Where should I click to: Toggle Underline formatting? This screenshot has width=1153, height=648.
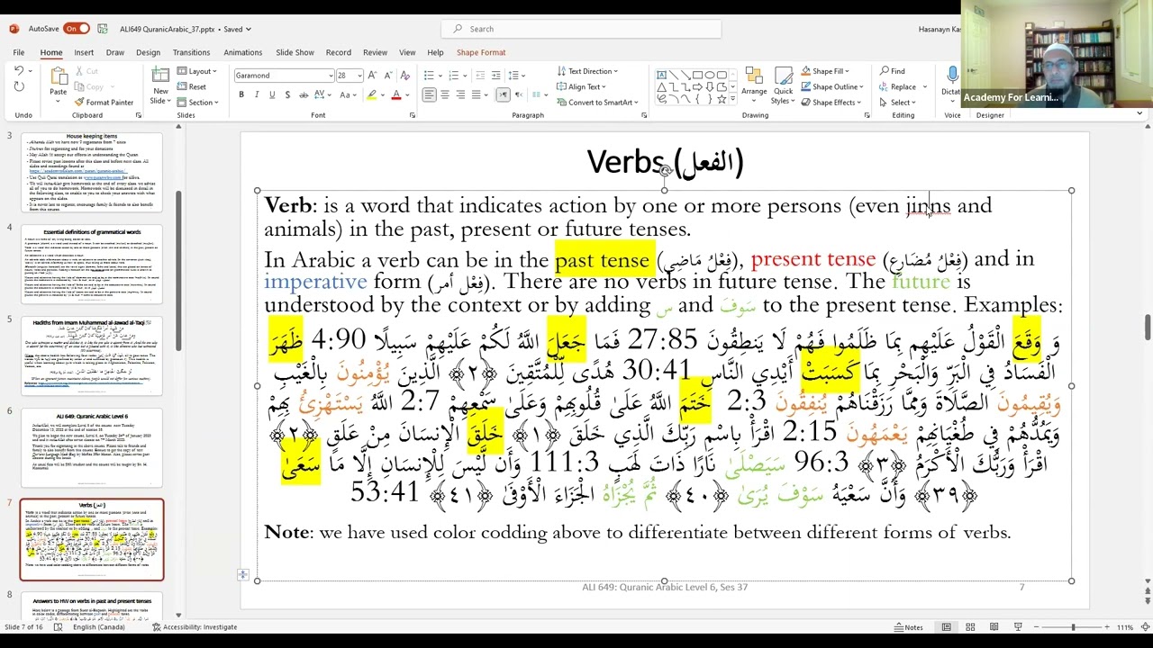[x=272, y=95]
